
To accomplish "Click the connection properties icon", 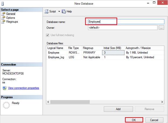I will click(x=5, y=88).
